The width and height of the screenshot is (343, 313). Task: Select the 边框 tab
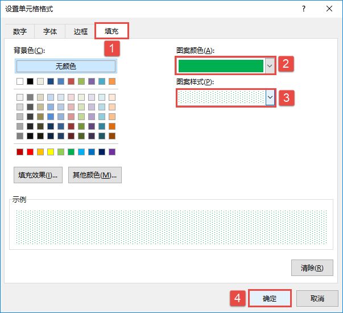coord(80,31)
